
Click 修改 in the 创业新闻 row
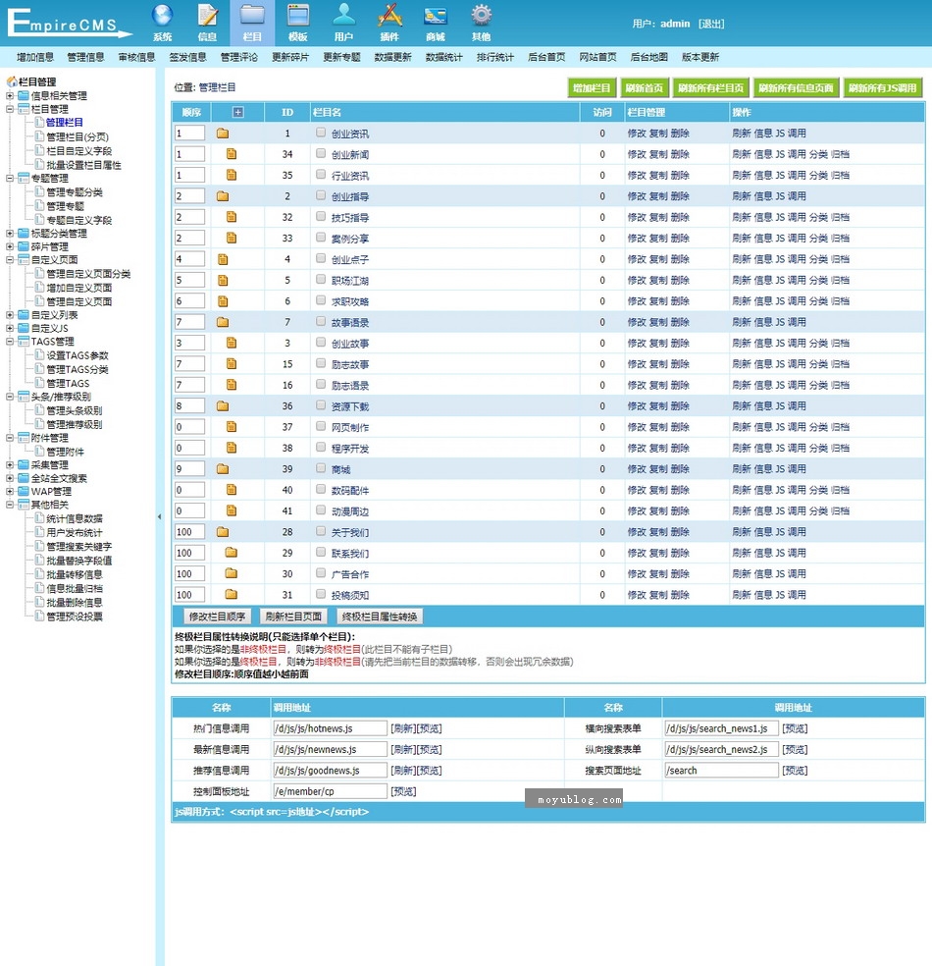[637, 154]
